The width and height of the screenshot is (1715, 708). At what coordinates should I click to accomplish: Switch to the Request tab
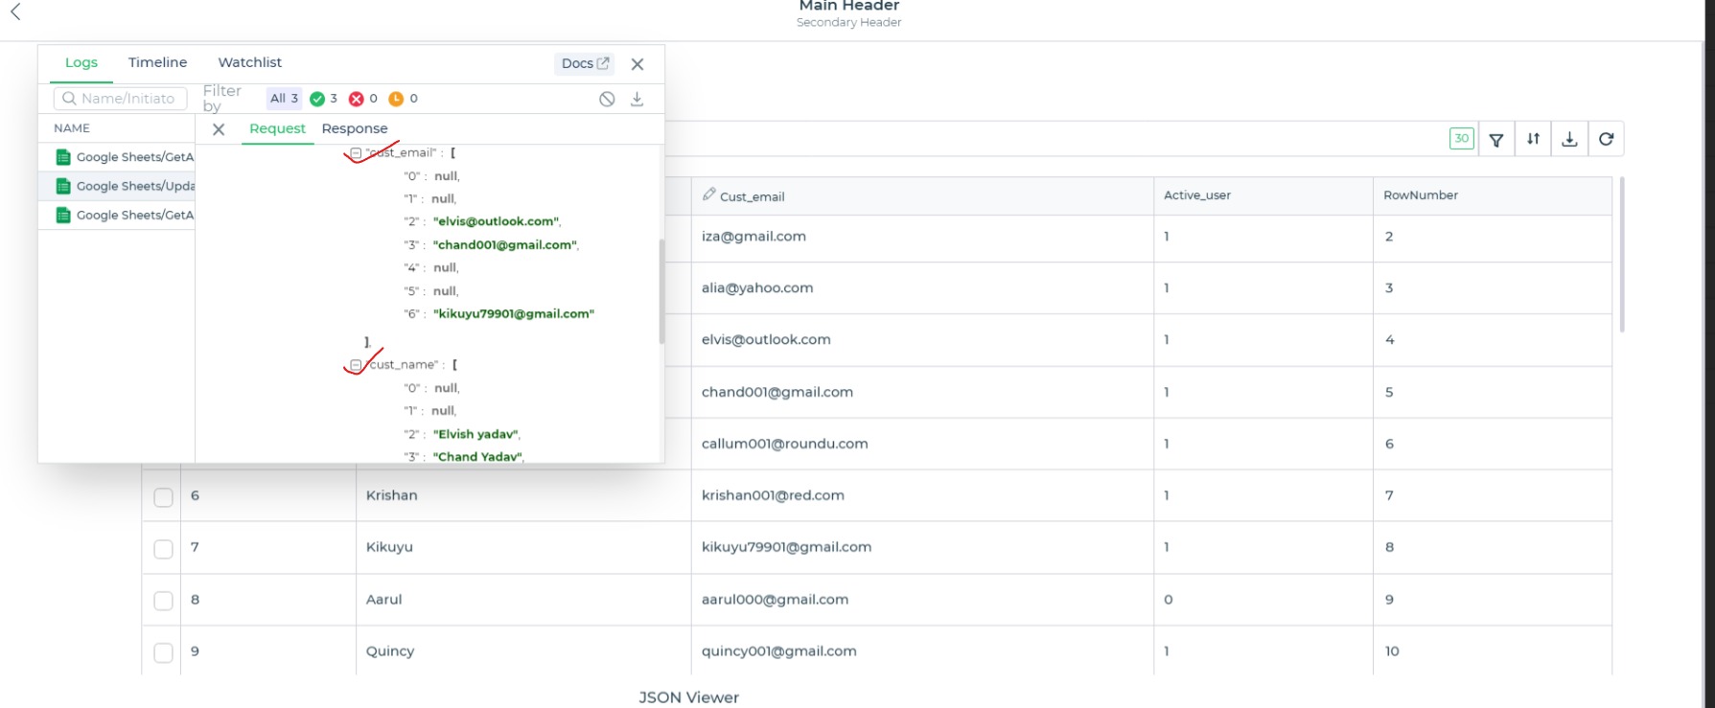[x=277, y=128]
